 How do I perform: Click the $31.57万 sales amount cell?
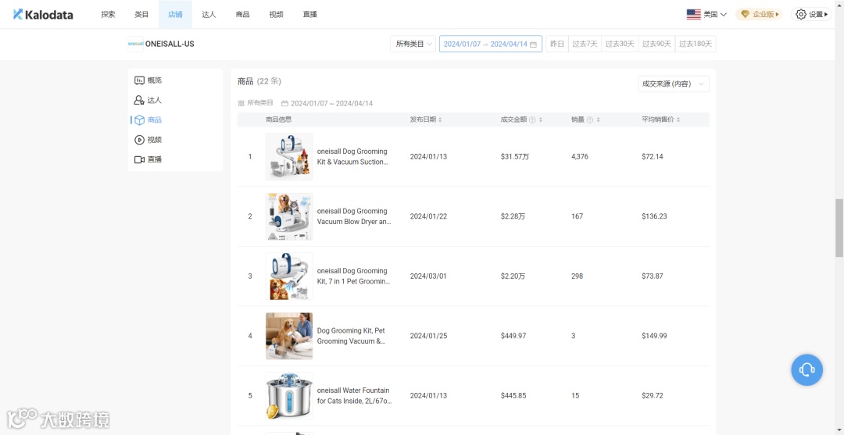[515, 156]
